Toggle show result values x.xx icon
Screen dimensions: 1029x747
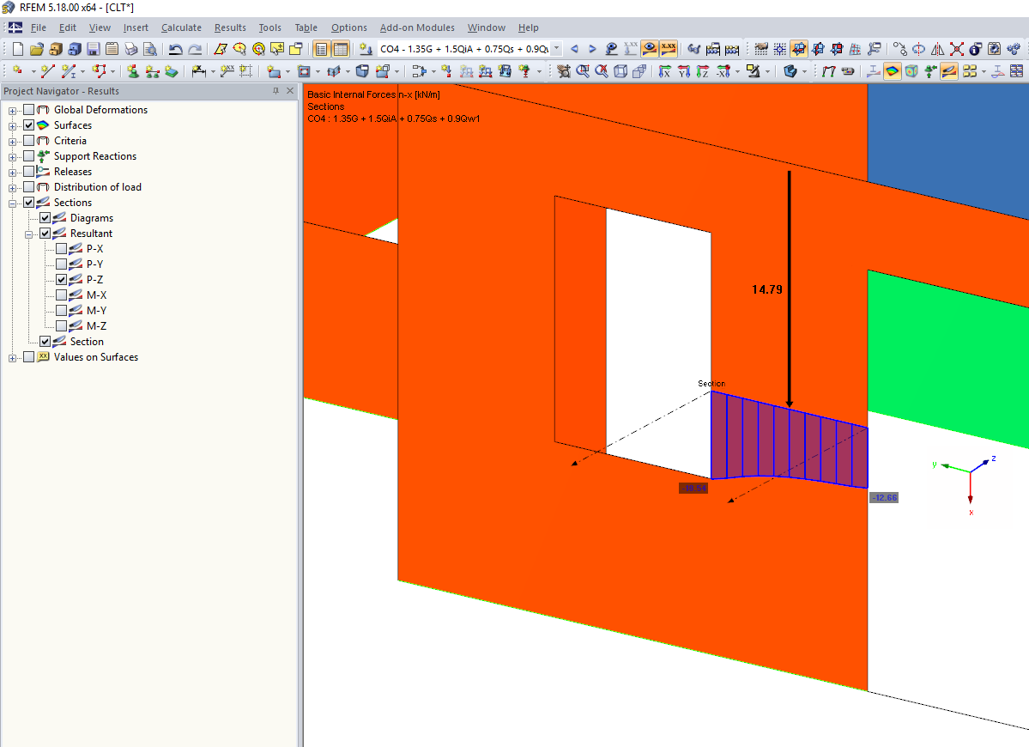coord(669,49)
